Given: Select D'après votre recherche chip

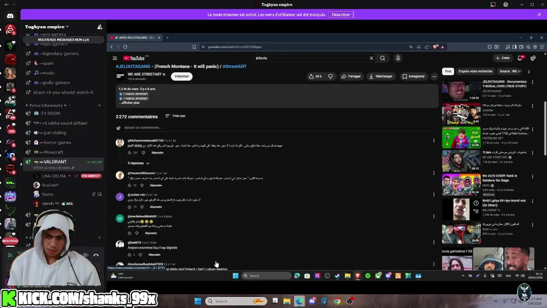Looking at the screenshot, I should pos(475,71).
